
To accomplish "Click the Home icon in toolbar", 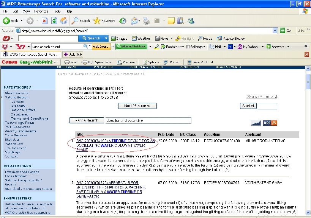I will pyautogui.click(x=64, y=21).
